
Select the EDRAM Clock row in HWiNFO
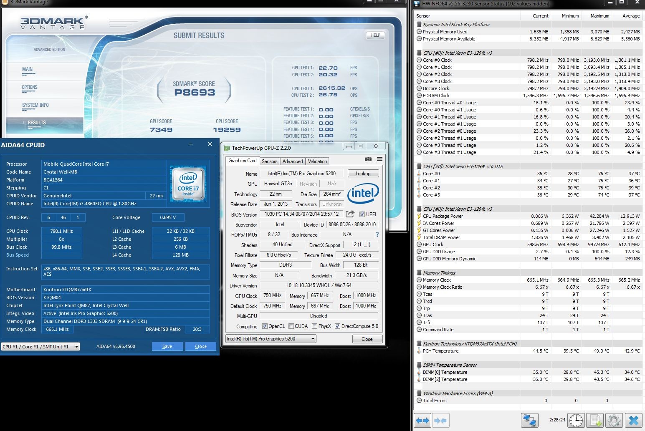(528, 96)
